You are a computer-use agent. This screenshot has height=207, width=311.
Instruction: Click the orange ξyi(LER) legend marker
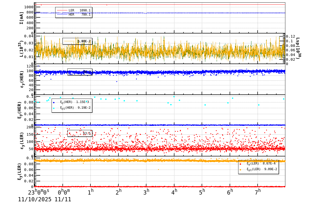tap(240, 170)
